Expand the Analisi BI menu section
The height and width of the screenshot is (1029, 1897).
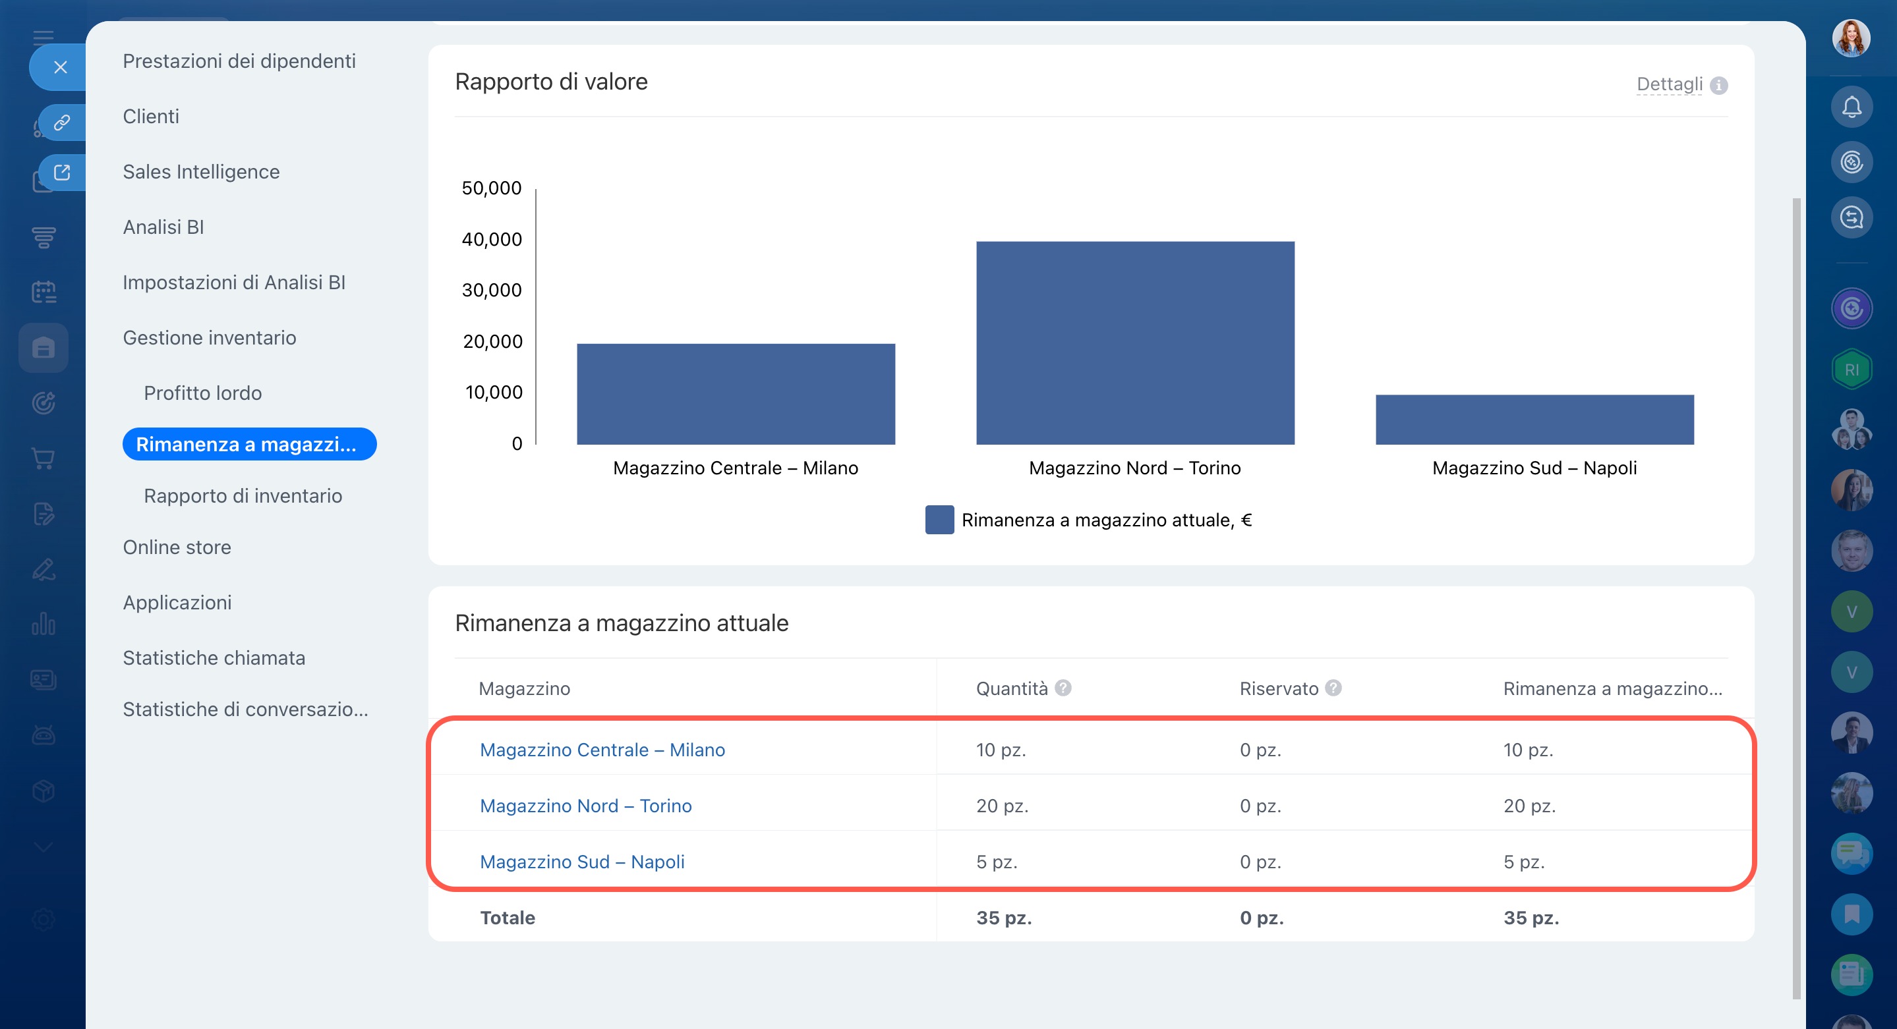tap(163, 227)
